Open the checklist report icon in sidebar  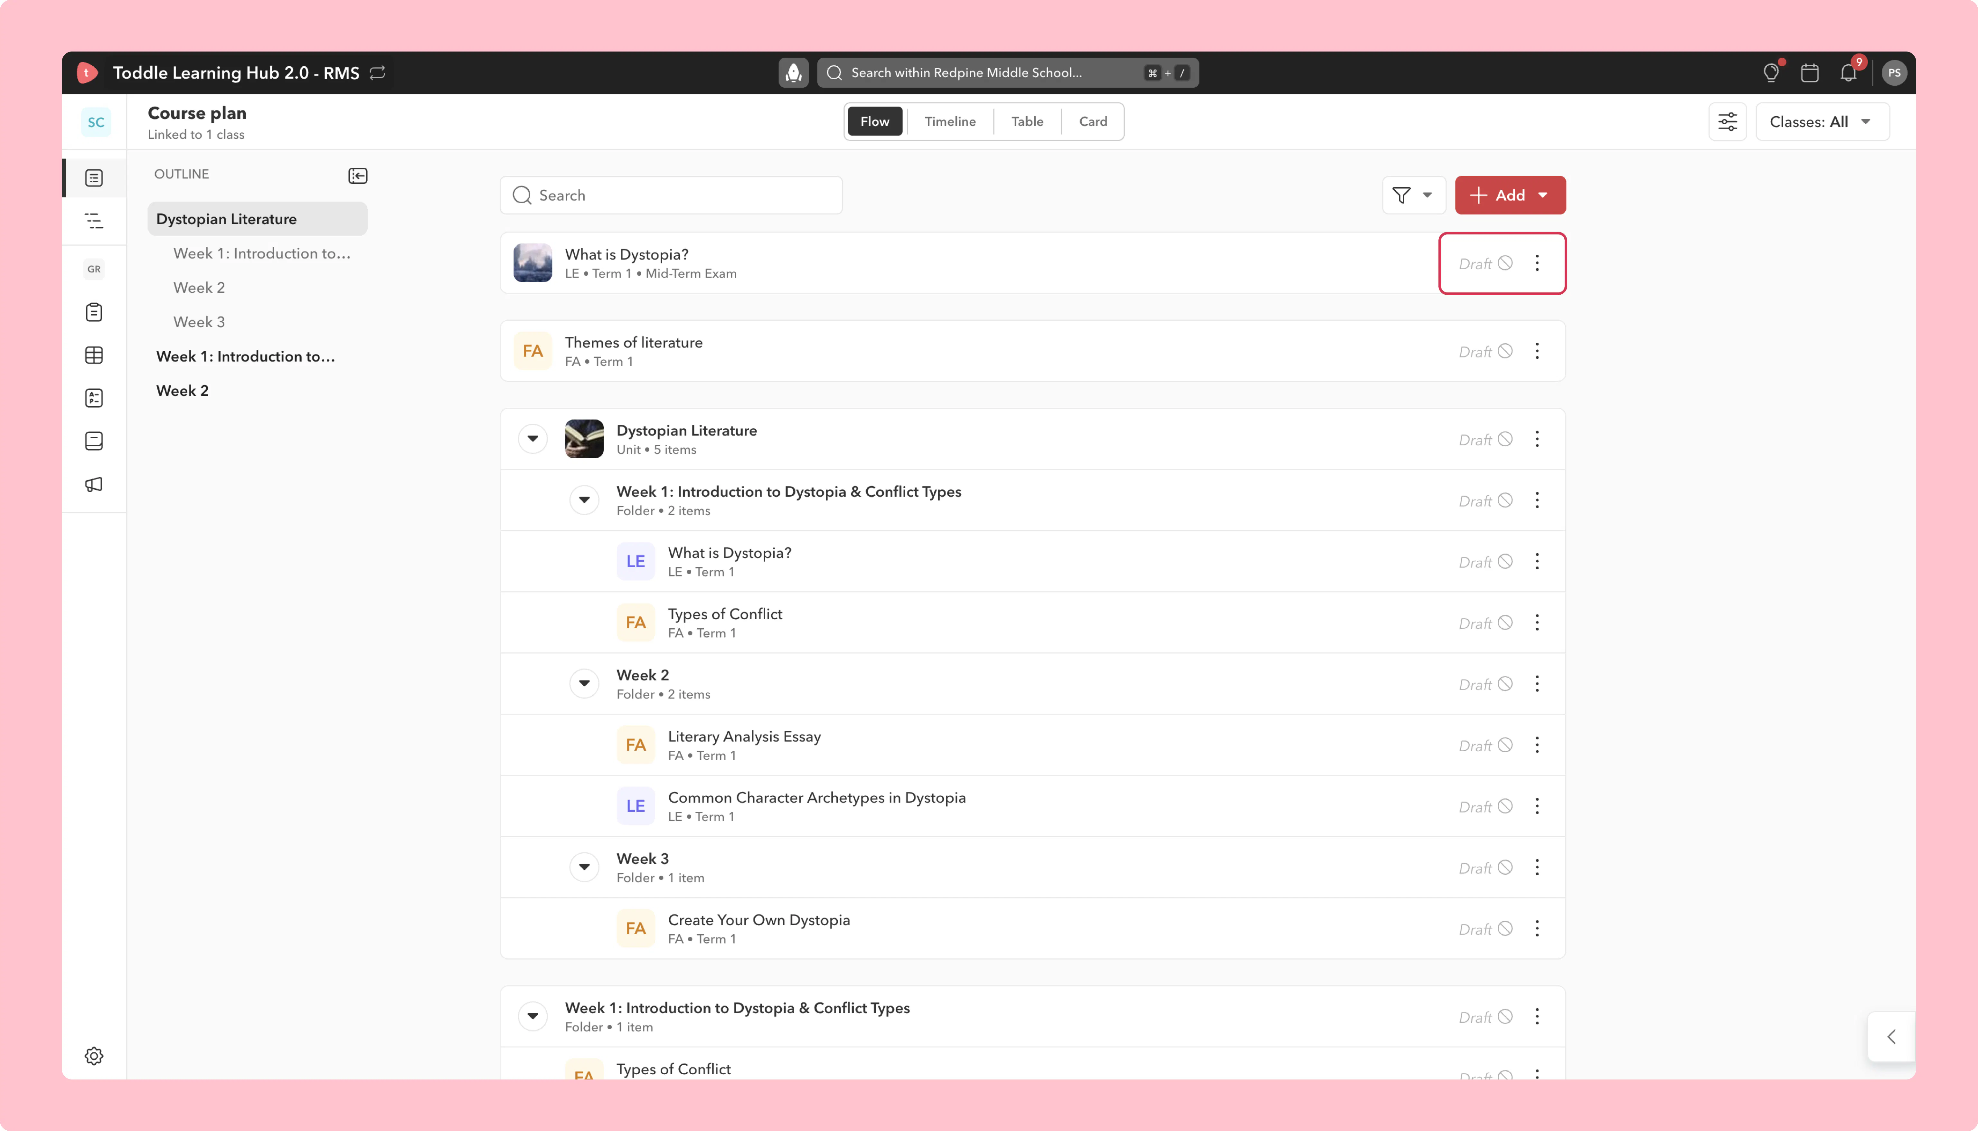tap(94, 398)
